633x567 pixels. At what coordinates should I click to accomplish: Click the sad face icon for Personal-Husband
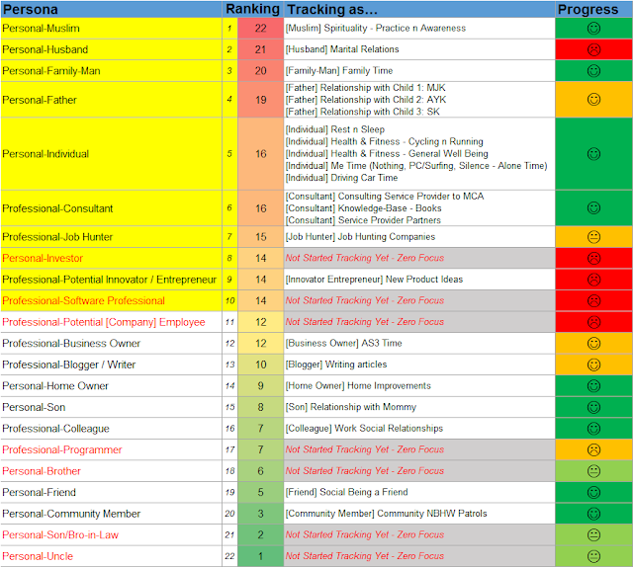tap(593, 49)
